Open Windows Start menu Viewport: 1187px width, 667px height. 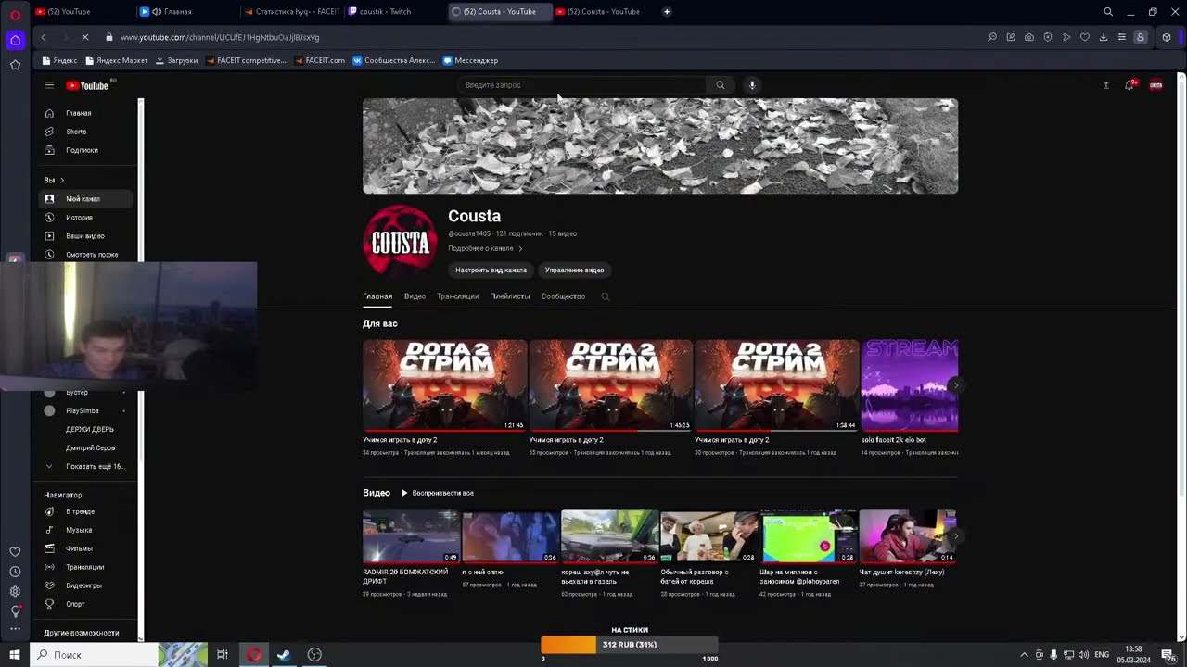coord(15,655)
